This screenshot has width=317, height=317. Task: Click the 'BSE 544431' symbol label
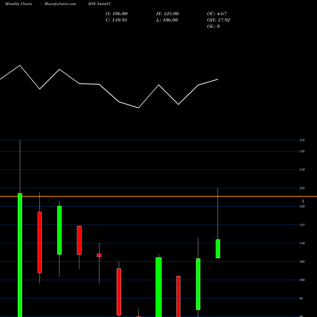100,4
